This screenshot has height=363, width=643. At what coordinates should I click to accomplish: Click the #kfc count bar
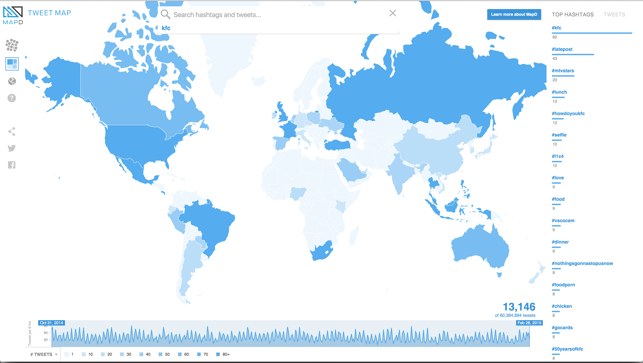pos(592,33)
